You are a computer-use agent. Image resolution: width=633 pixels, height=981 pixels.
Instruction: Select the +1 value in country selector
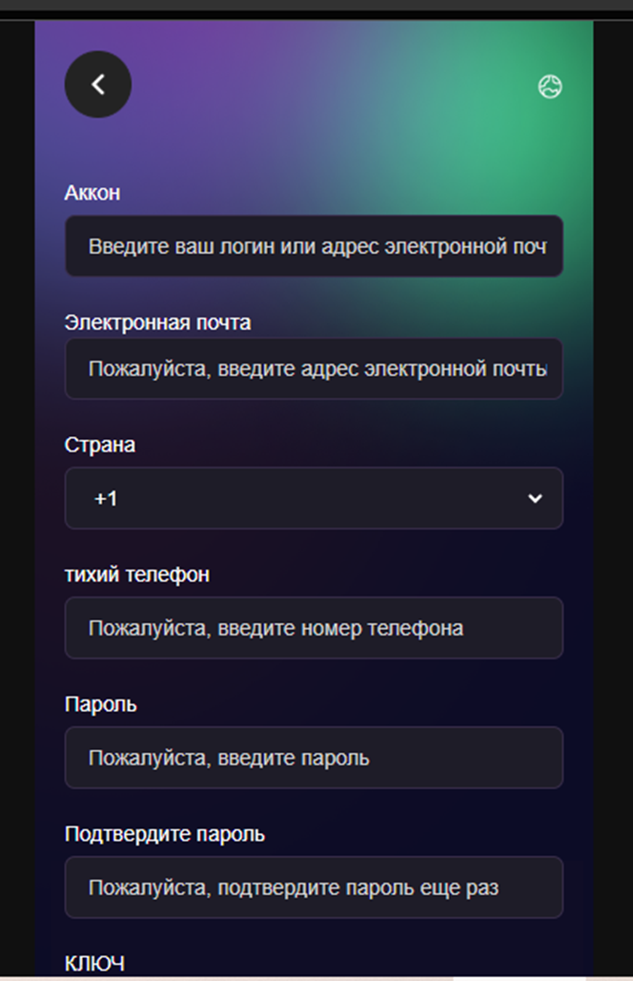pos(104,498)
